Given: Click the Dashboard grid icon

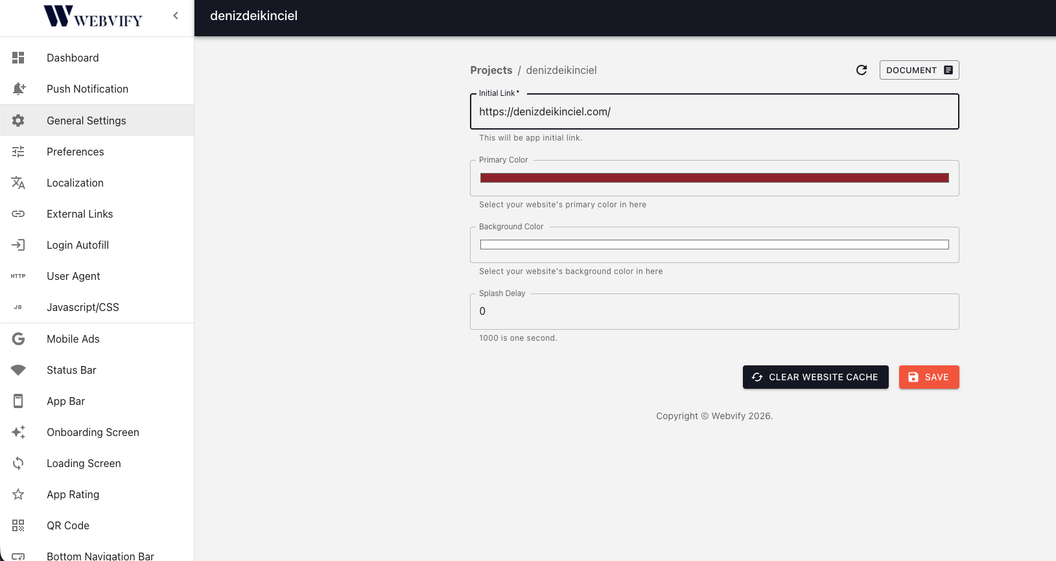Looking at the screenshot, I should coord(18,58).
